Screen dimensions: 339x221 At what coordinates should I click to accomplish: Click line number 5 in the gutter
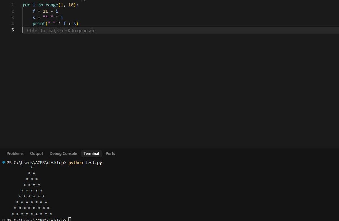tap(12, 30)
